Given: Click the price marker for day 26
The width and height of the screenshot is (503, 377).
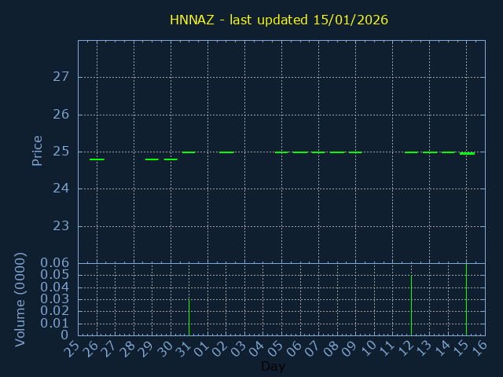Looking at the screenshot, I should tap(97, 159).
